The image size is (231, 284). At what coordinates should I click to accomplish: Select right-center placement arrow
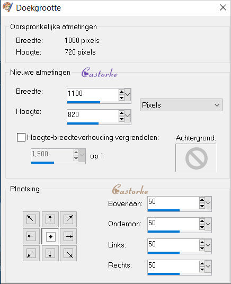point(68,236)
